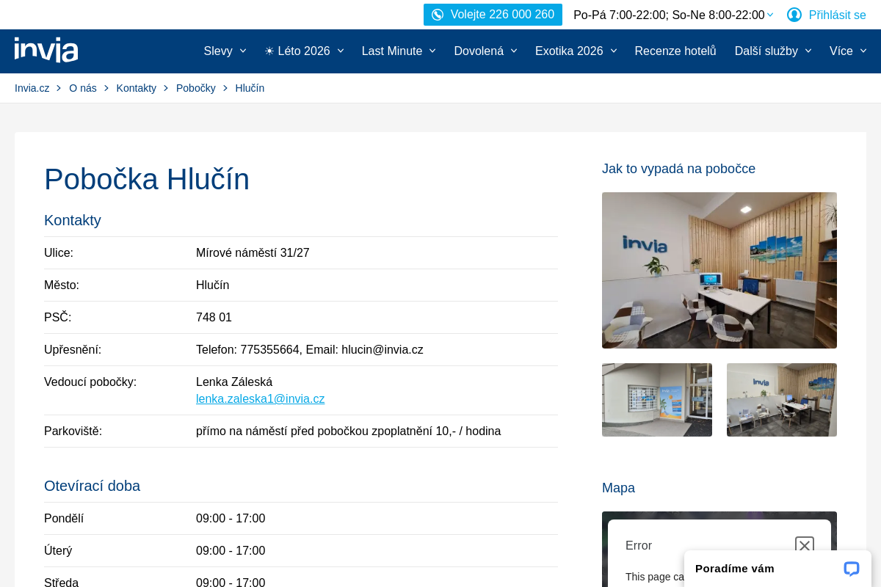Click the sun icon beside Léto 2026

coord(269,51)
